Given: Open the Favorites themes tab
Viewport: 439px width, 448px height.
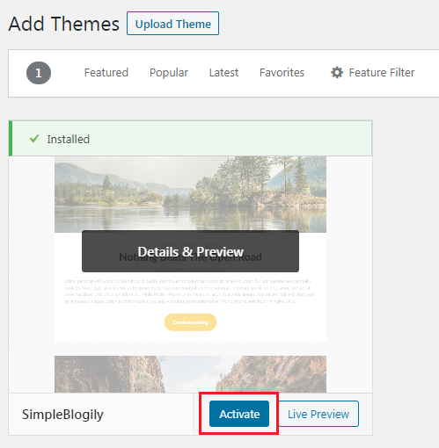Looking at the screenshot, I should tap(282, 73).
